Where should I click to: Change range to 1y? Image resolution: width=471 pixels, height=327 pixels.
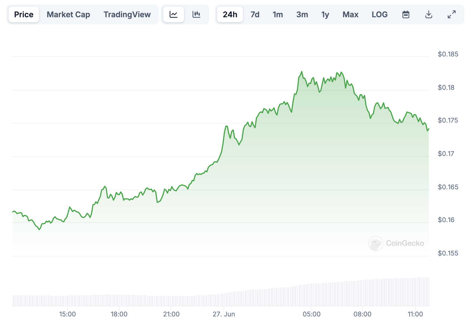[x=325, y=14]
